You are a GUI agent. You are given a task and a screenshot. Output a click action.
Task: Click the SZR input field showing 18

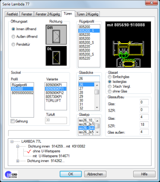144,125
